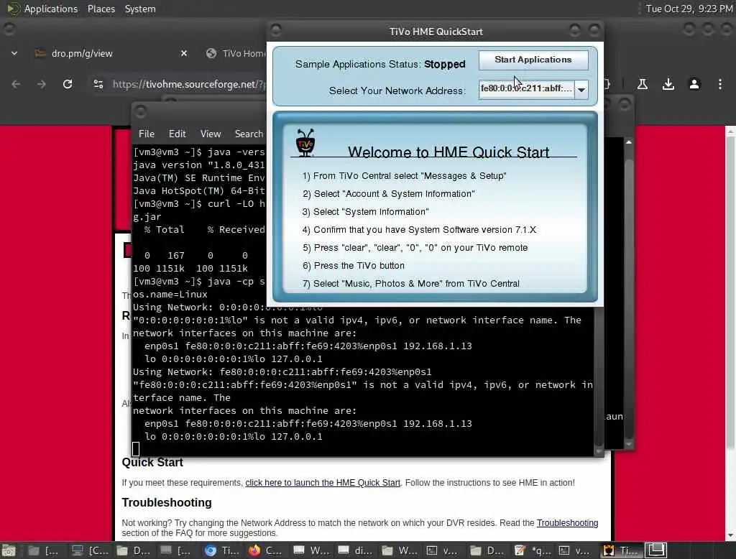Viewport: 736px width, 559px height.
Task: Switch to the '[C...' monitor taskbar entry
Action: [x=90, y=550]
